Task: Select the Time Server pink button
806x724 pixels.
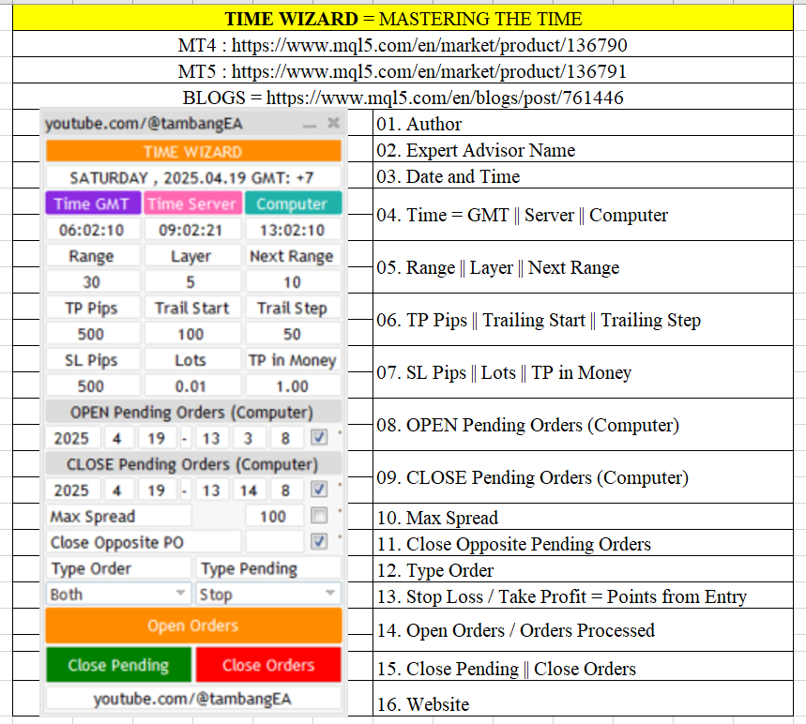Action: tap(192, 204)
